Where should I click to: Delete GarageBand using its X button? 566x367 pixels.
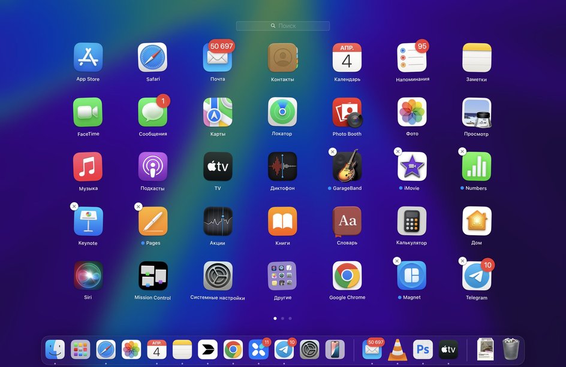pos(332,152)
